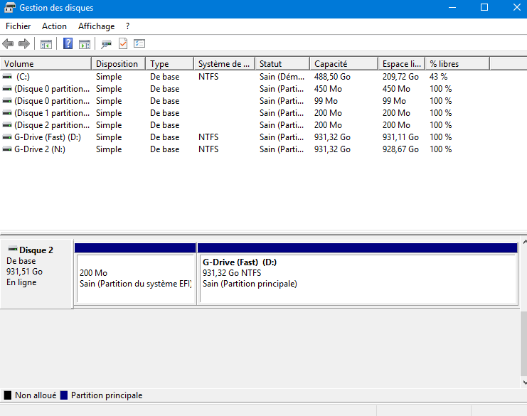Select G-Drive 2 (N:) in volume list
This screenshot has width=527, height=416.
click(39, 149)
